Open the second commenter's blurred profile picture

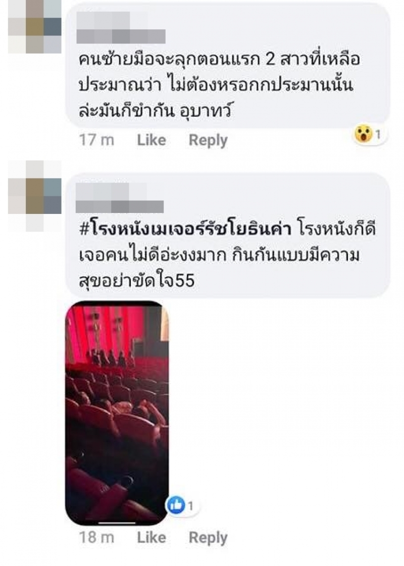tap(35, 196)
